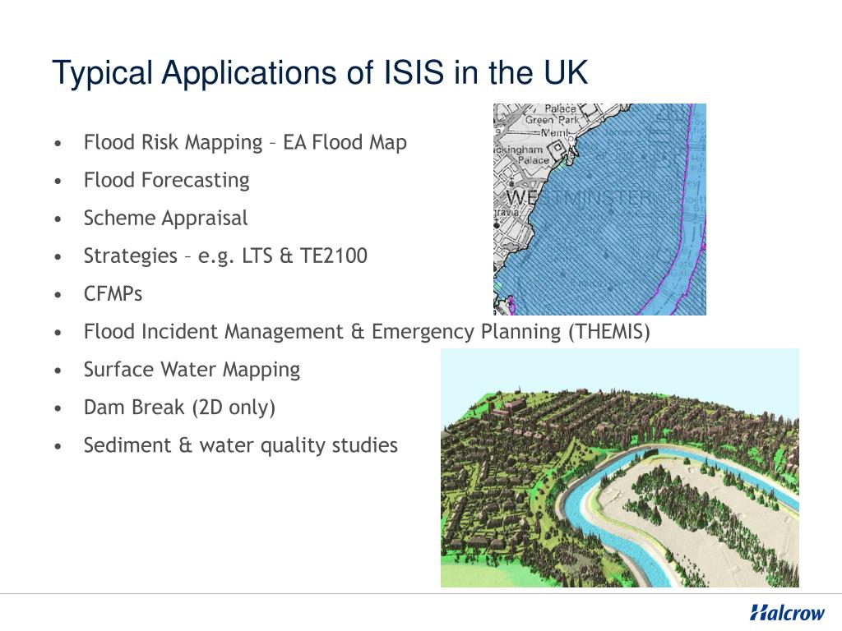This screenshot has width=842, height=631.
Task: Click the 'Flood Forecasting' bullet
Action: coord(166,180)
